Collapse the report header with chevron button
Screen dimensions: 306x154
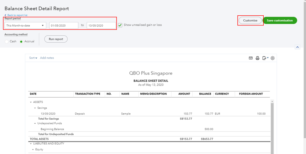coord(297,47)
